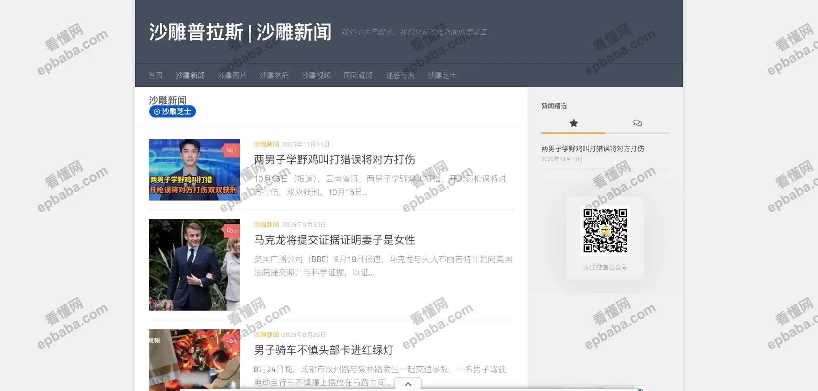Screen dimensions: 818x391
Task: Click the back-to-top chevron button
Action: [x=408, y=384]
